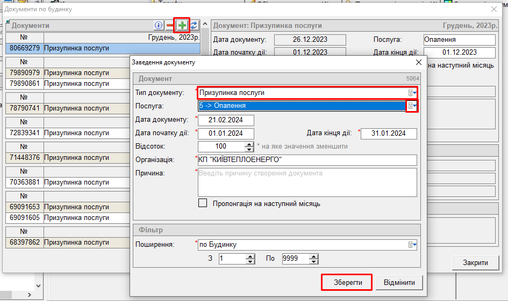508x301 pixels.
Task: Close the Заведення документу dialog
Action: 419,62
